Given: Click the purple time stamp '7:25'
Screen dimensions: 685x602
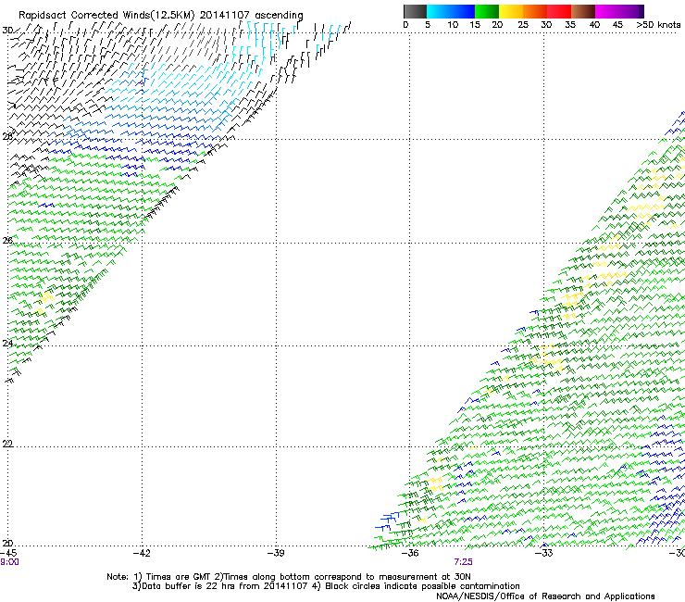Looking at the screenshot, I should [x=463, y=562].
